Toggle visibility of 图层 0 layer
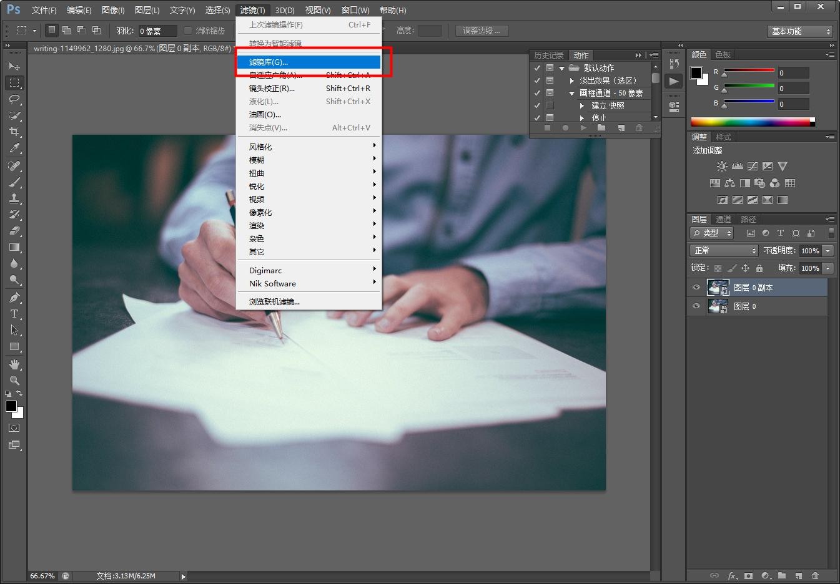The width and height of the screenshot is (840, 584). pos(696,306)
